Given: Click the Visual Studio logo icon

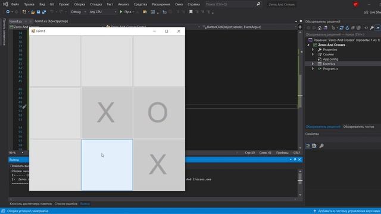Looking at the screenshot, I should (x=5, y=4).
